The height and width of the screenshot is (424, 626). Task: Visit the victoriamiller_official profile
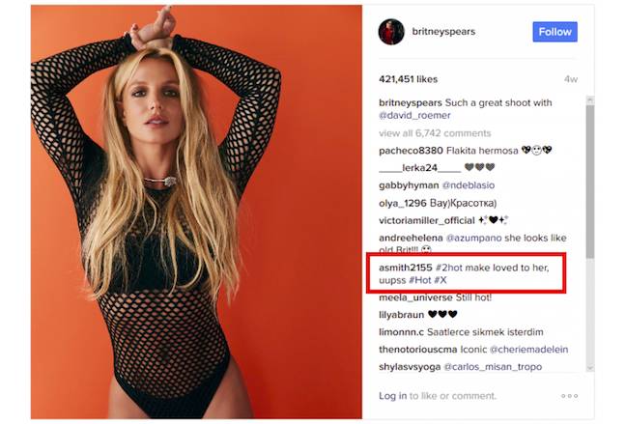pyautogui.click(x=427, y=220)
